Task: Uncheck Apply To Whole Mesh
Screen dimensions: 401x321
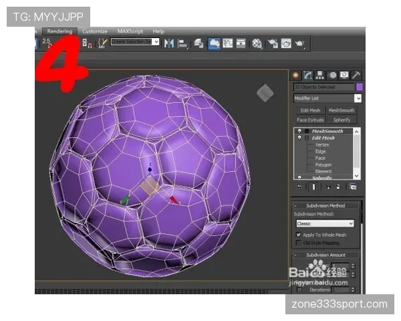Action: pyautogui.click(x=298, y=234)
